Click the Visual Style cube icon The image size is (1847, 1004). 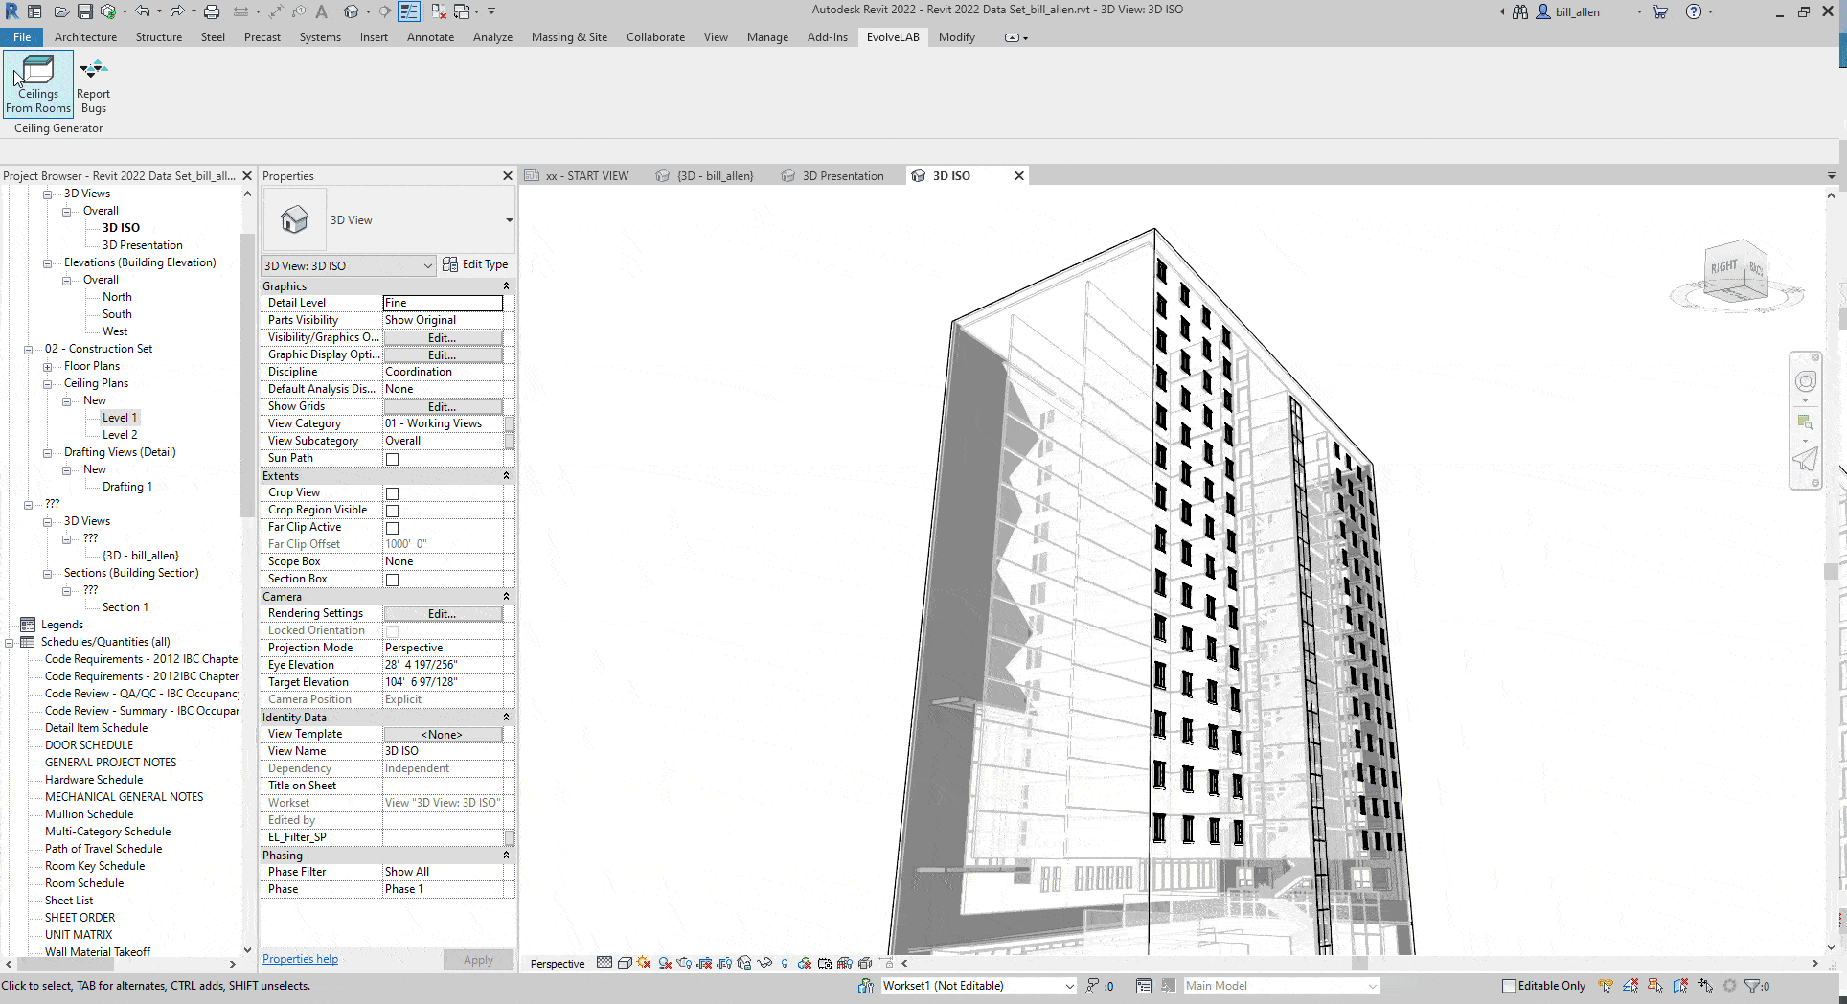tap(625, 963)
